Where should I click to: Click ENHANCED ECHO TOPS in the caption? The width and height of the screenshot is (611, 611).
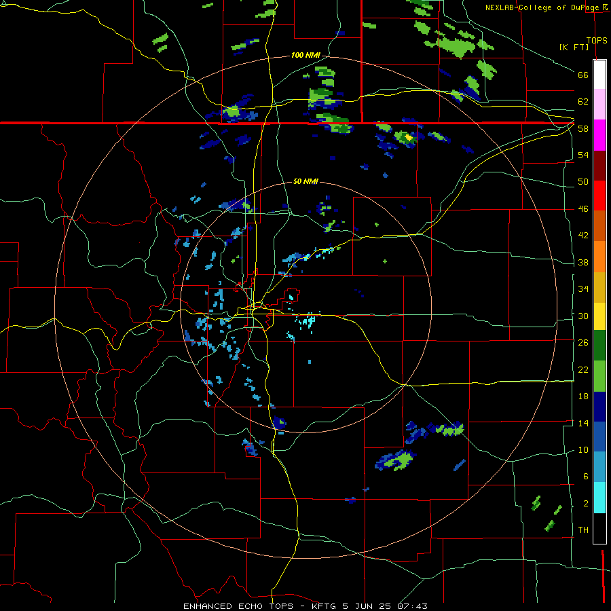coord(238,606)
